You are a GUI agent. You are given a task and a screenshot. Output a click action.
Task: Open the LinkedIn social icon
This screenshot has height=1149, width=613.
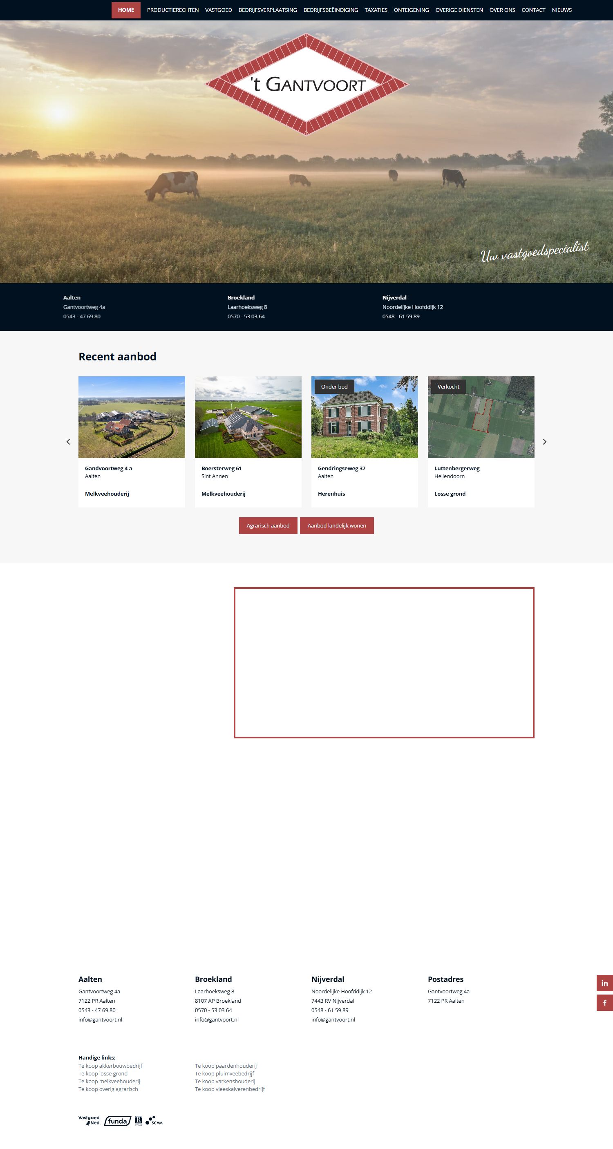tap(604, 983)
